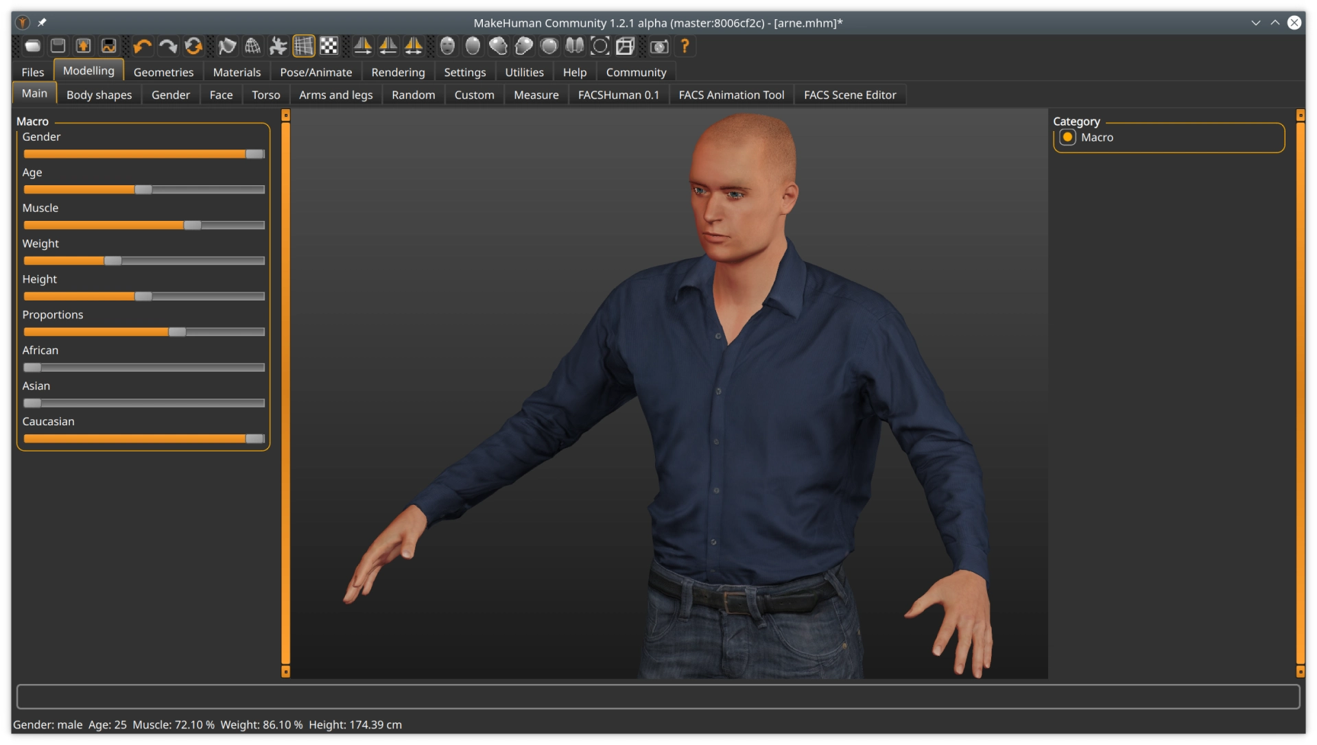Open the Rendering menu tab
The height and width of the screenshot is (745, 1317).
pyautogui.click(x=396, y=71)
